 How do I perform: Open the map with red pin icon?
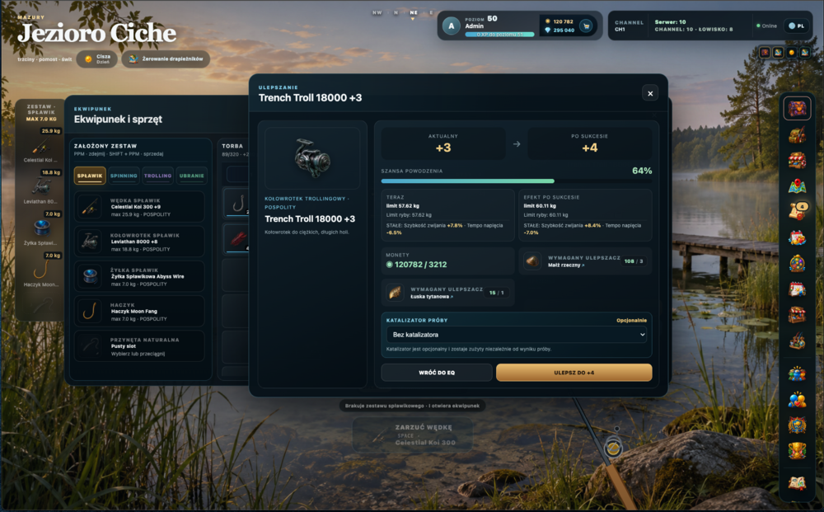click(797, 186)
